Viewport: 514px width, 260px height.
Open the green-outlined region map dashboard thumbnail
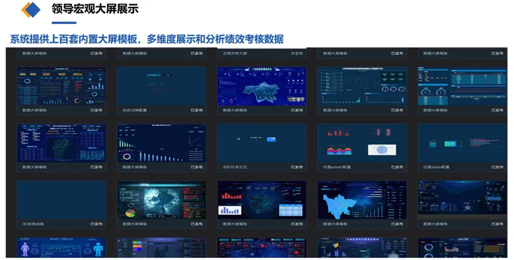62,143
